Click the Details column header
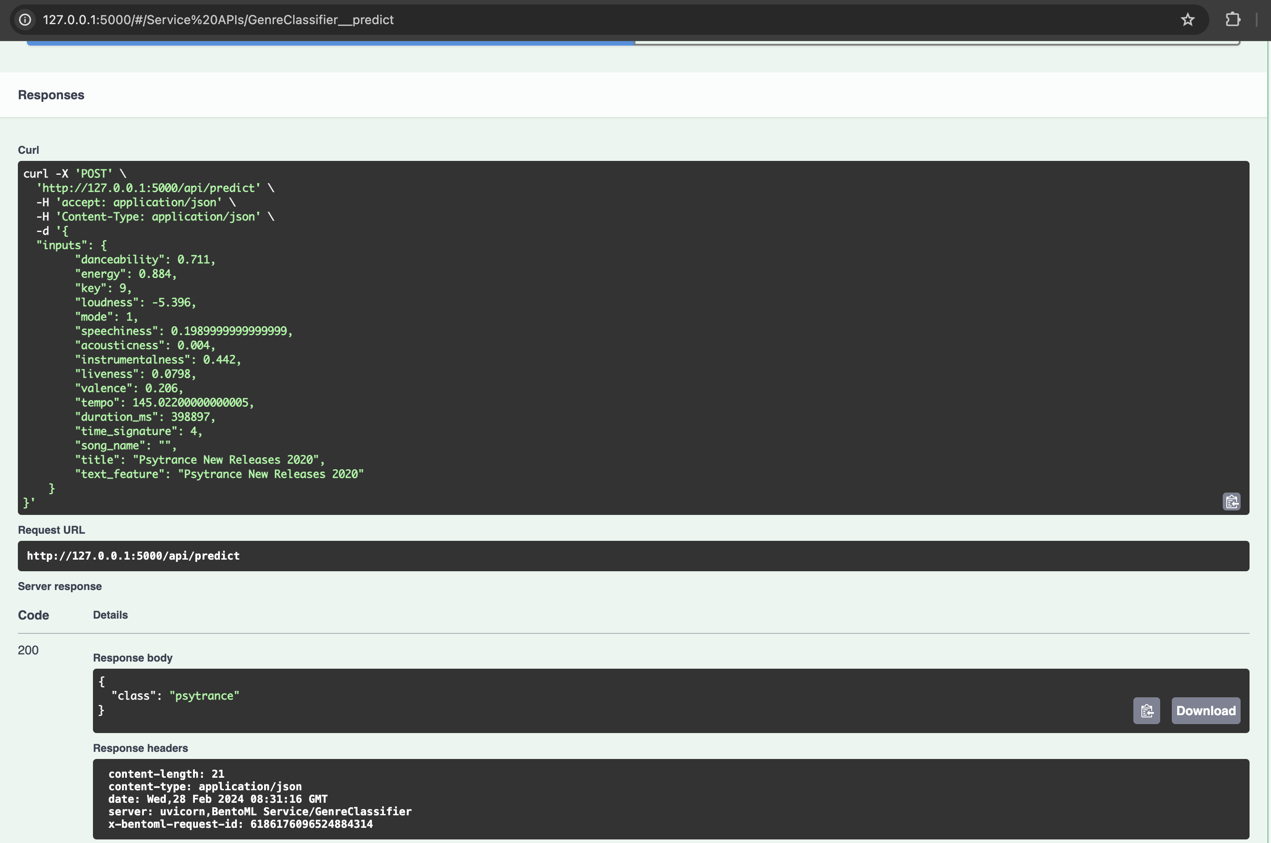This screenshot has width=1271, height=843. (110, 615)
